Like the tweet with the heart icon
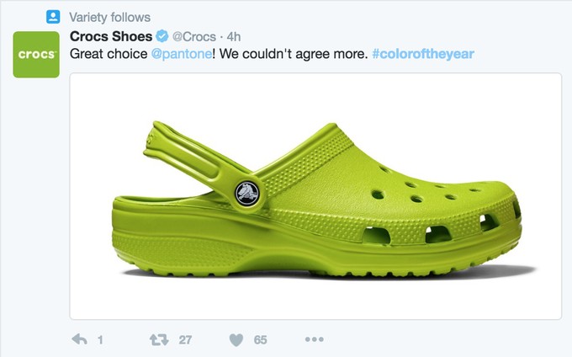The height and width of the screenshot is (357, 572). point(236,340)
